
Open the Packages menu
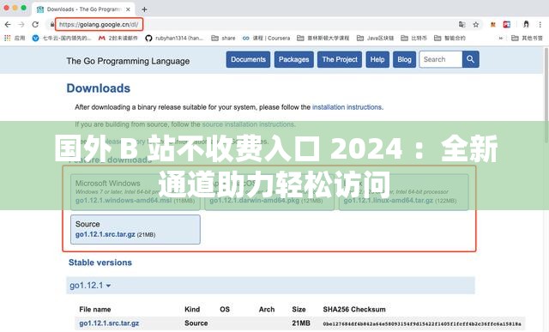pyautogui.click(x=293, y=59)
